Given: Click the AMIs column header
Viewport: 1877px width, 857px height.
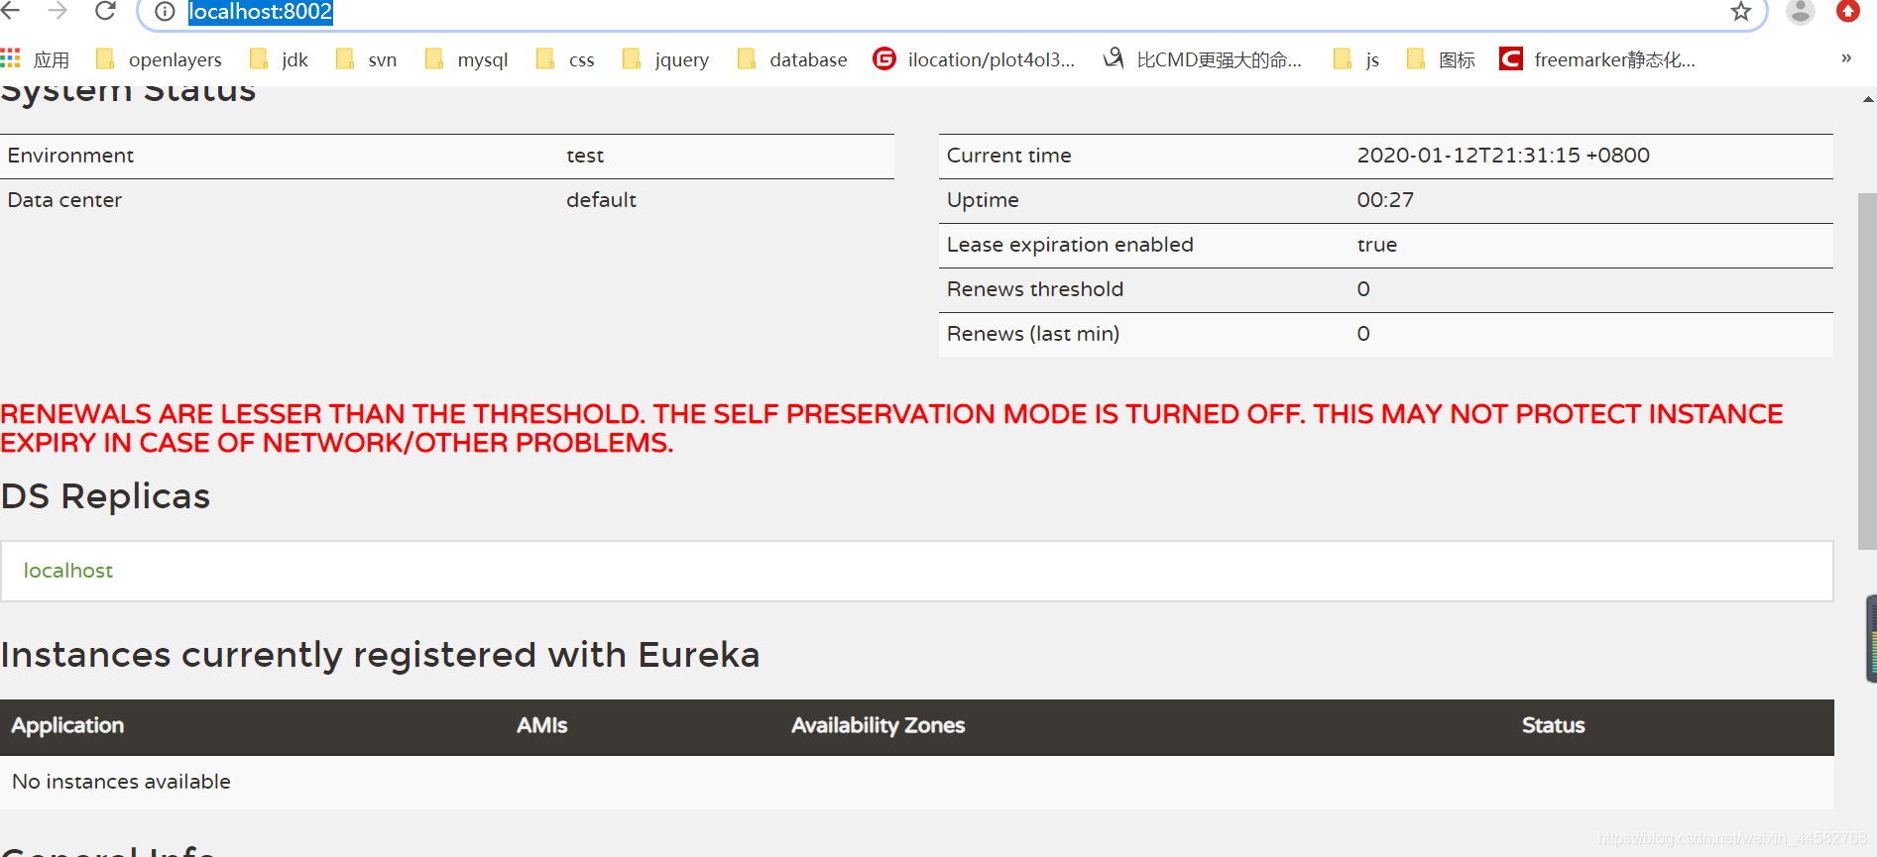Looking at the screenshot, I should pos(542,725).
